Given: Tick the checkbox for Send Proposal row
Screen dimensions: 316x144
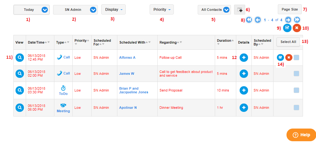Looking at the screenshot, I should [296, 90].
